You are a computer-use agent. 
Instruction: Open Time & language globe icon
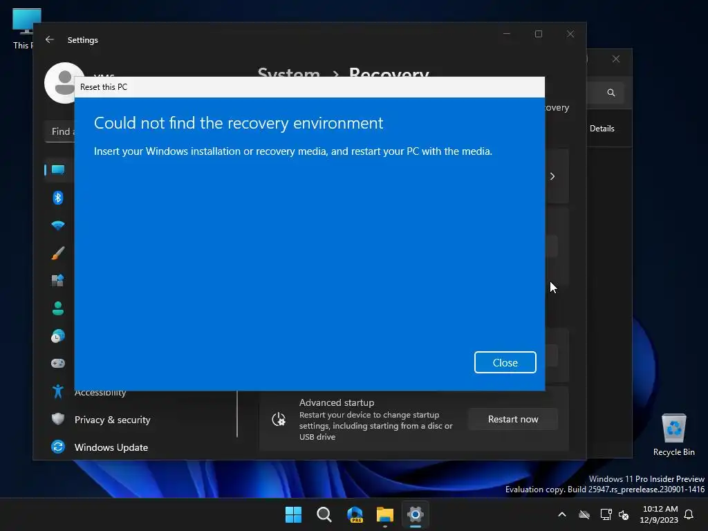point(58,336)
